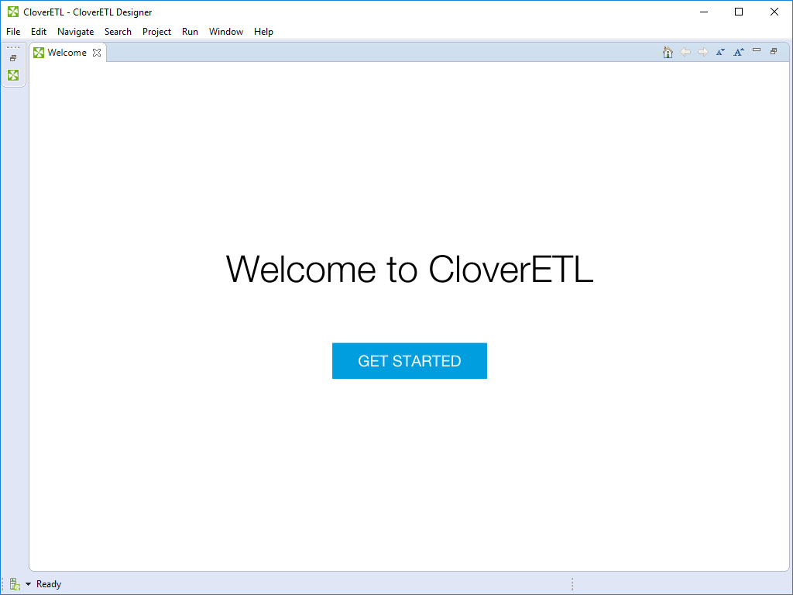
Task: Click the Home icon in Welcome toolbar
Action: 668,52
